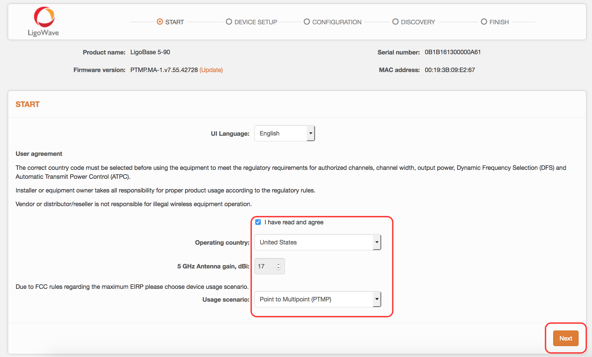Select the START step indicator circle
Image resolution: width=592 pixels, height=357 pixels.
click(159, 22)
